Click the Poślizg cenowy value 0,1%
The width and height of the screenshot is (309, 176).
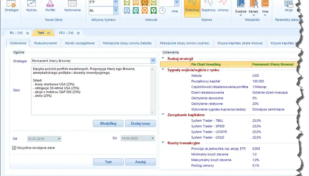tap(256, 166)
